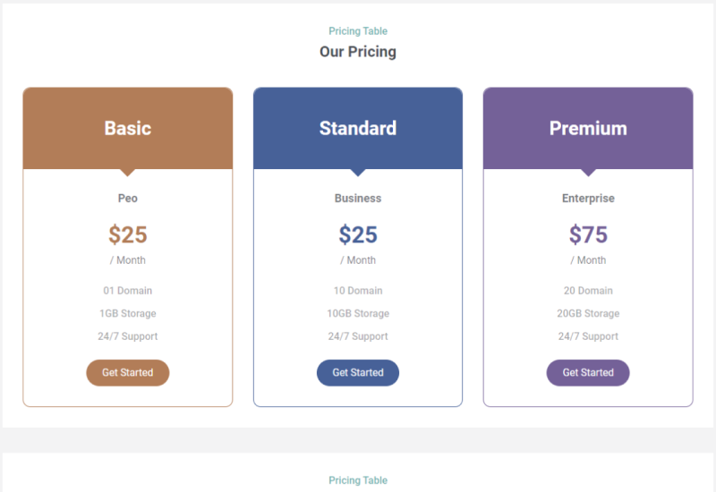Click the 1GB Storage feature text
The width and height of the screenshot is (716, 492).
pyautogui.click(x=127, y=314)
